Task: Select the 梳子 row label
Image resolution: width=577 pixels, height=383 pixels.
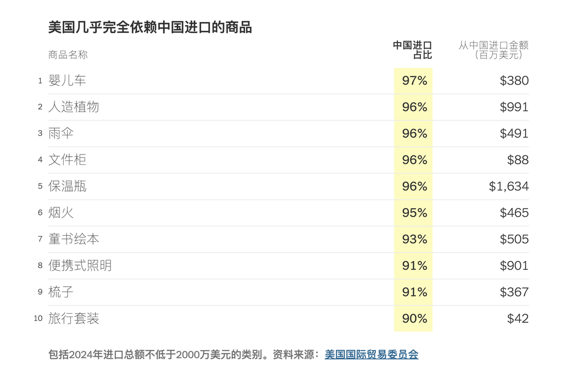Action: [60, 292]
